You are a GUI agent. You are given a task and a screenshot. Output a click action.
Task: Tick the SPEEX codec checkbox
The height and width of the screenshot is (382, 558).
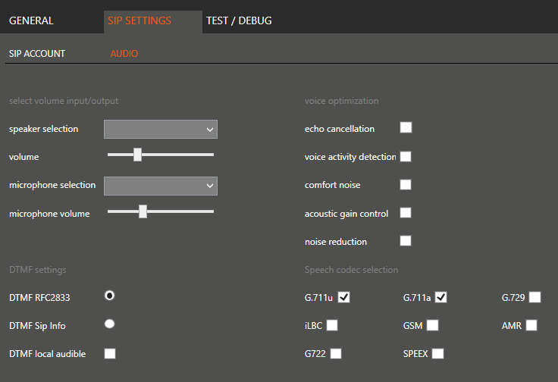click(438, 353)
